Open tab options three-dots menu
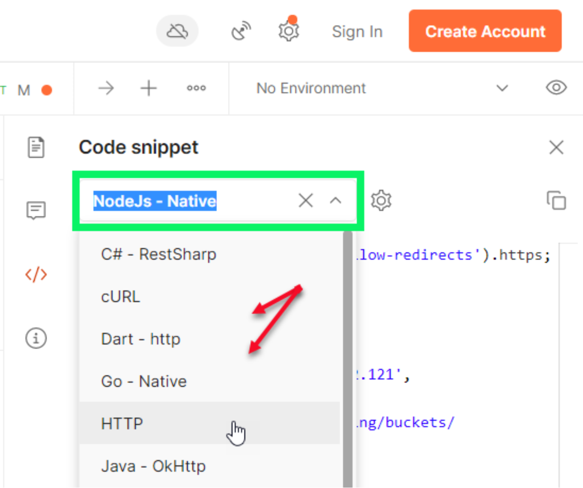 (x=196, y=88)
